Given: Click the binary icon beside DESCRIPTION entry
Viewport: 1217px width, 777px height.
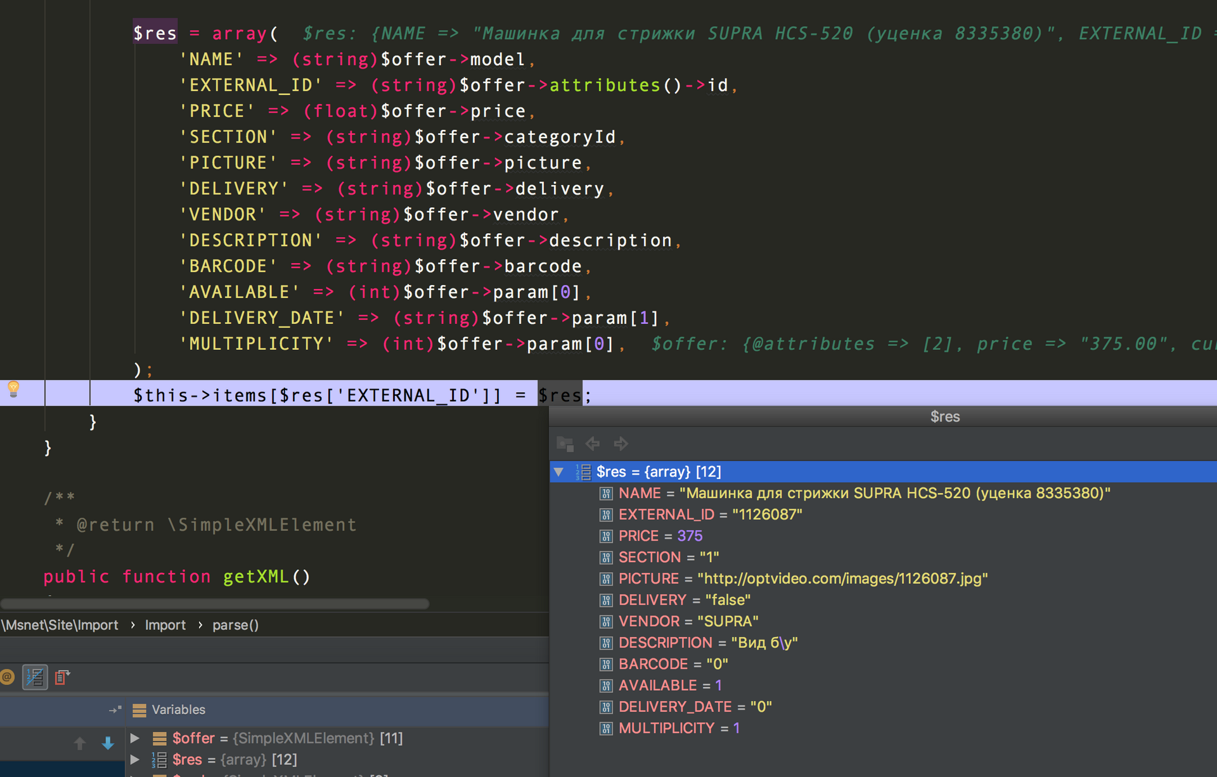Looking at the screenshot, I should (606, 643).
